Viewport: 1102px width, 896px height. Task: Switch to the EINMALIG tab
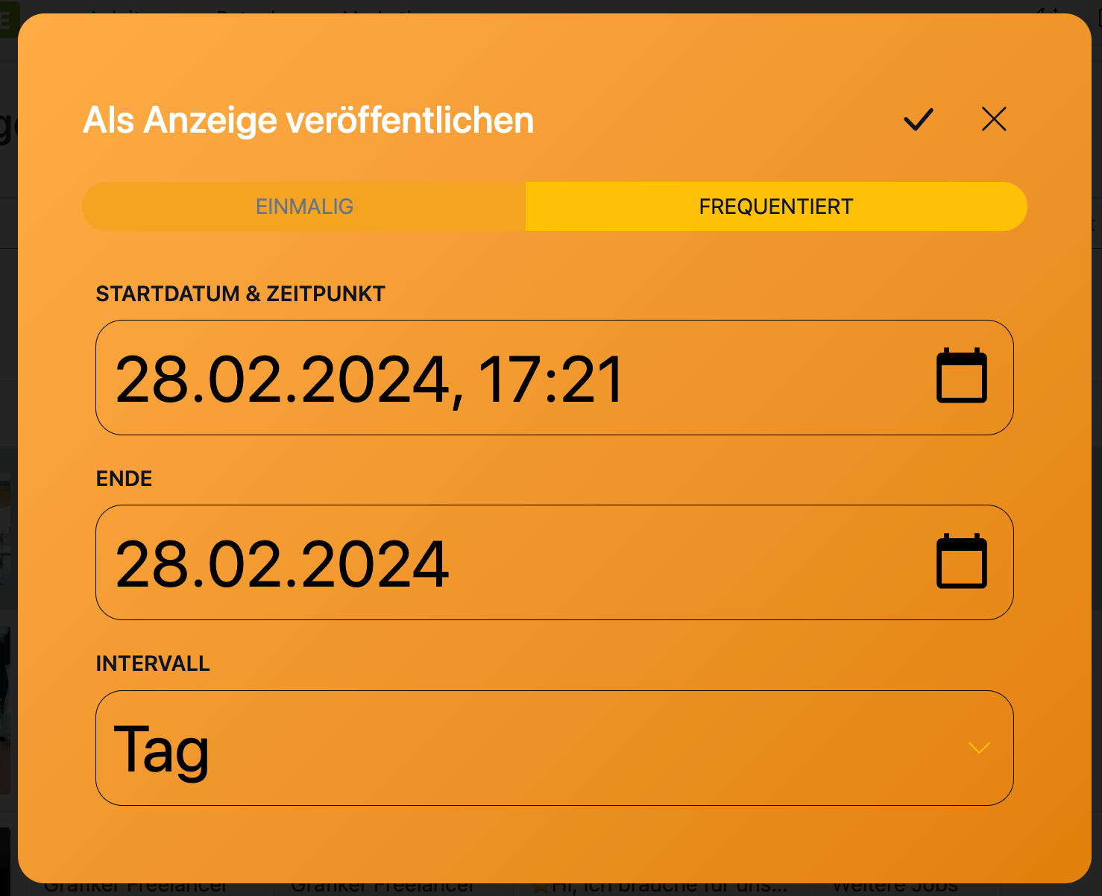click(x=304, y=206)
